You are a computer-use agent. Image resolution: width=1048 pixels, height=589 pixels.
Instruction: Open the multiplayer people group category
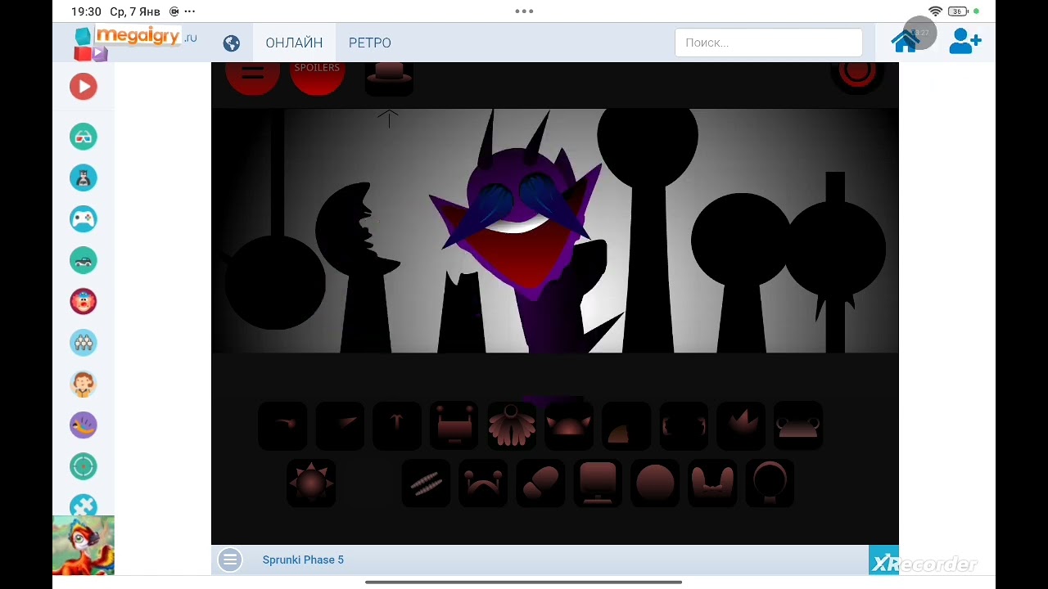coord(84,342)
